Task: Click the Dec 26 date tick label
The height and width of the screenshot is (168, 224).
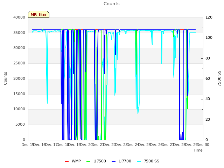Action: click(156, 145)
